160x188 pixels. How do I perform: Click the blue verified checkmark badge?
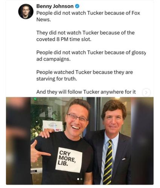[x=77, y=6]
